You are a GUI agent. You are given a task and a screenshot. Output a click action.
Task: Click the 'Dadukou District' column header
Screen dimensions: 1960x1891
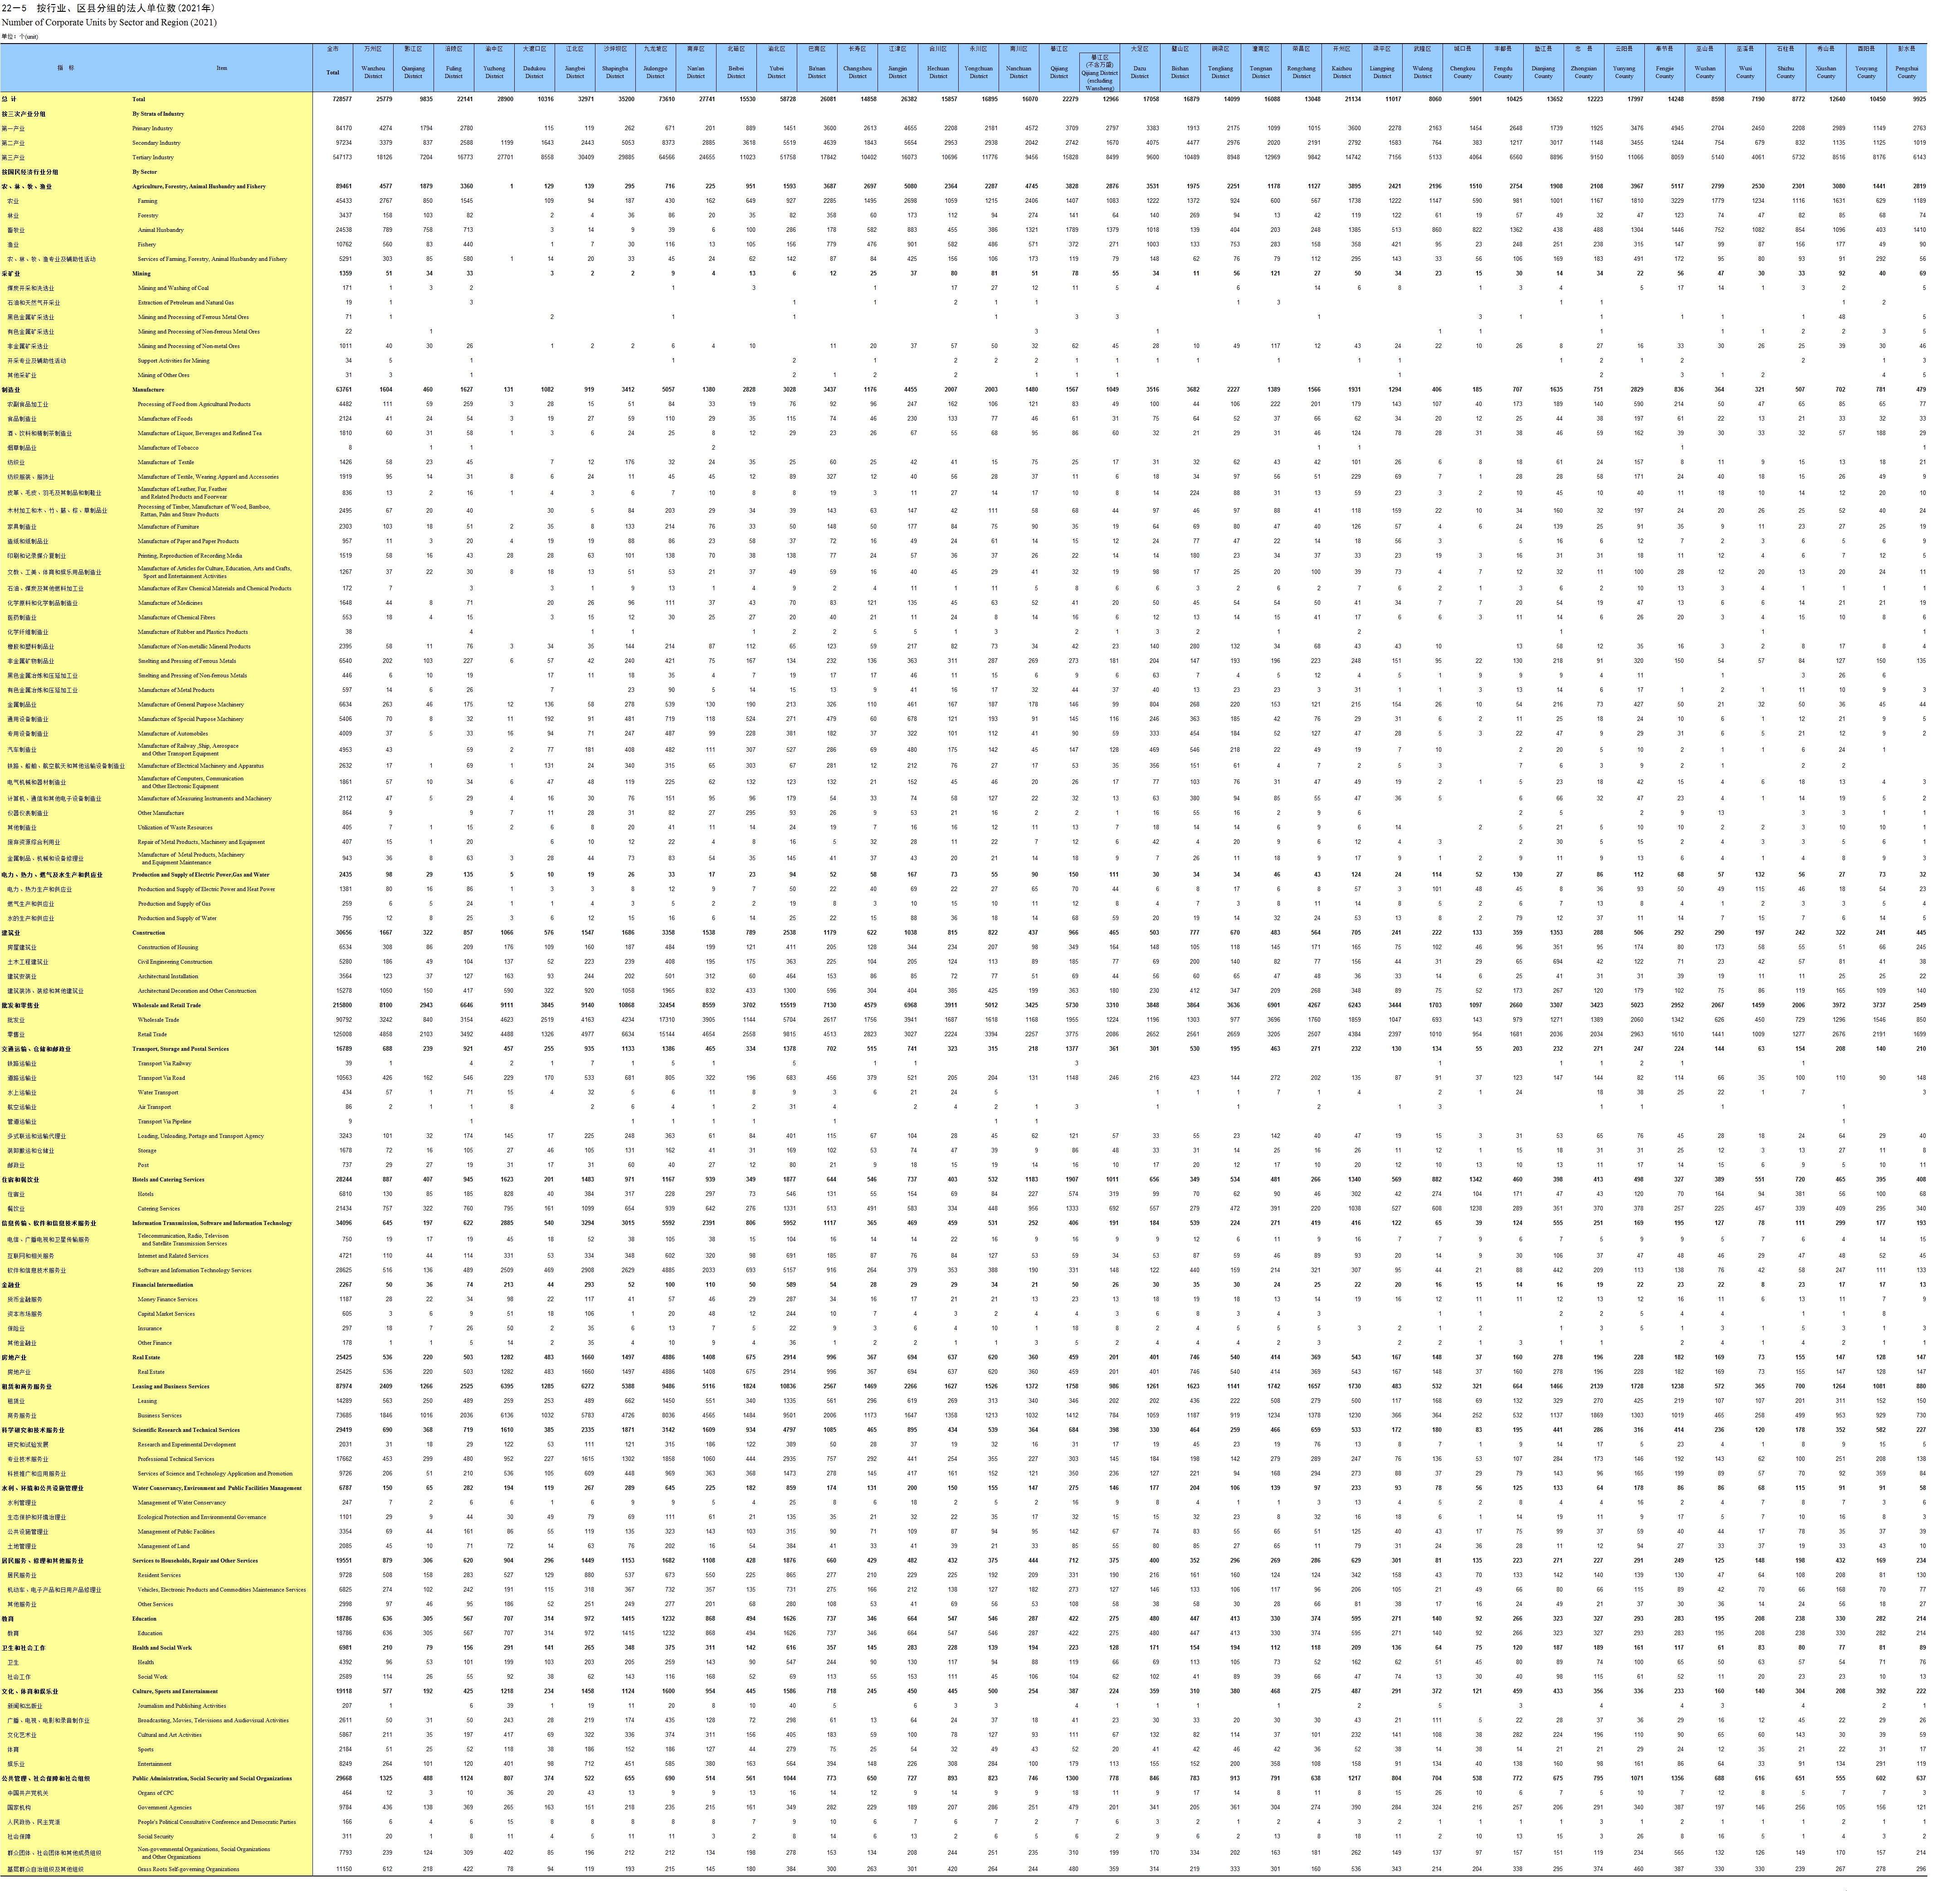[534, 72]
